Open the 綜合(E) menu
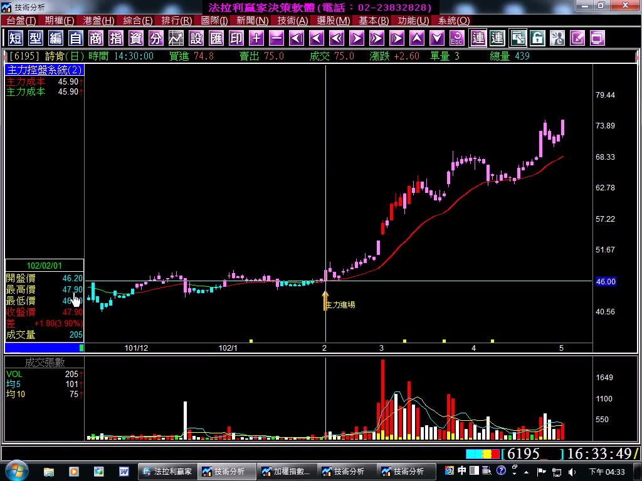Image resolution: width=642 pixels, height=481 pixels. click(x=137, y=21)
